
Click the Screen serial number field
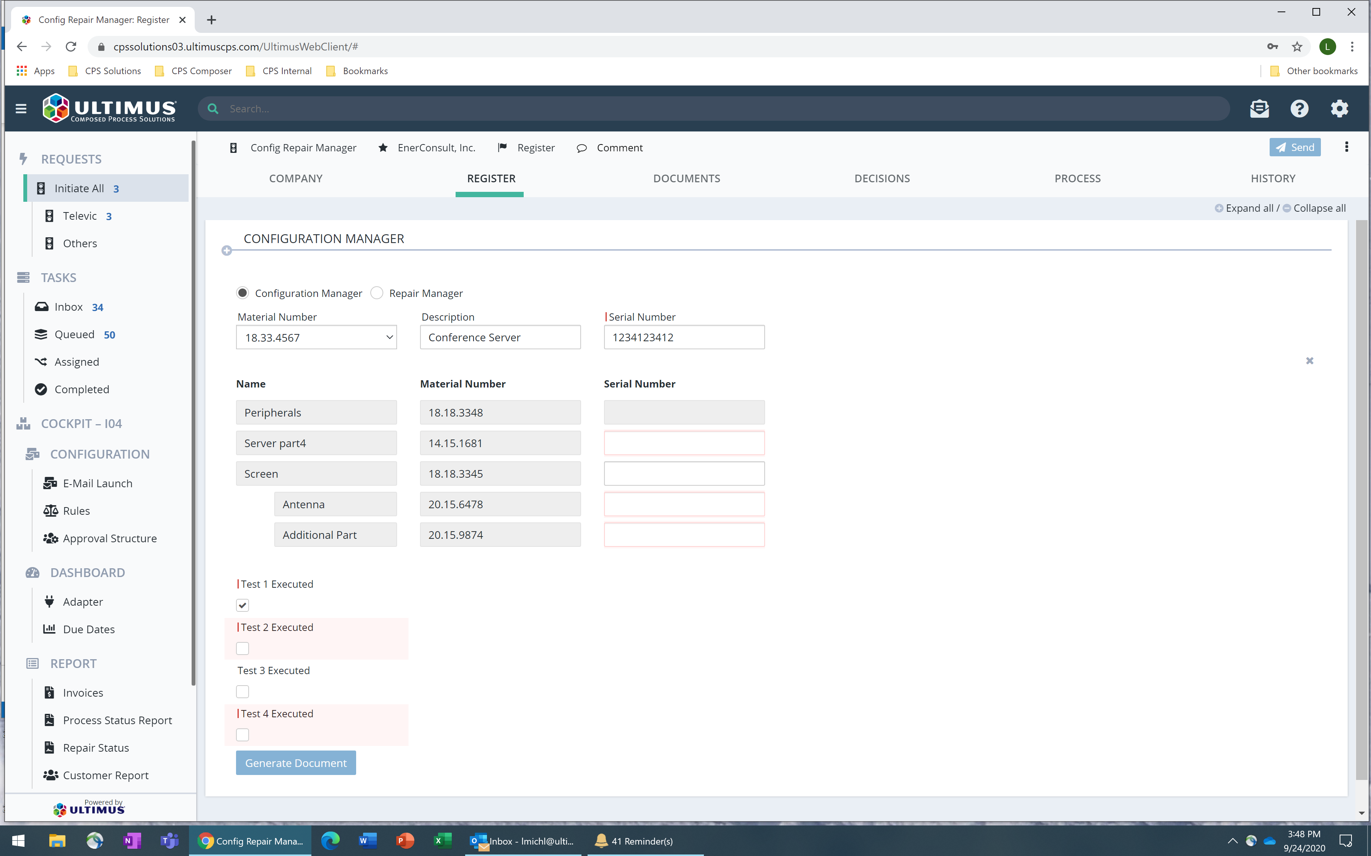click(x=684, y=474)
